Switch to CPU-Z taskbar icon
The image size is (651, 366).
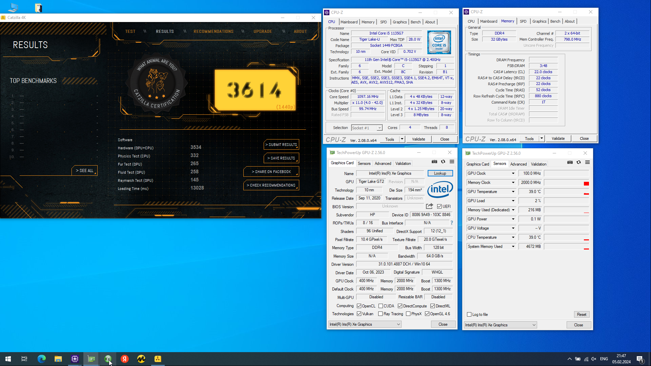(x=75, y=359)
